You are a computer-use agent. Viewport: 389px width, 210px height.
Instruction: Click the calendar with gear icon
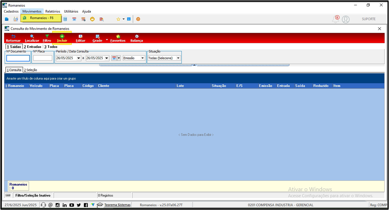pyautogui.click(x=83, y=19)
